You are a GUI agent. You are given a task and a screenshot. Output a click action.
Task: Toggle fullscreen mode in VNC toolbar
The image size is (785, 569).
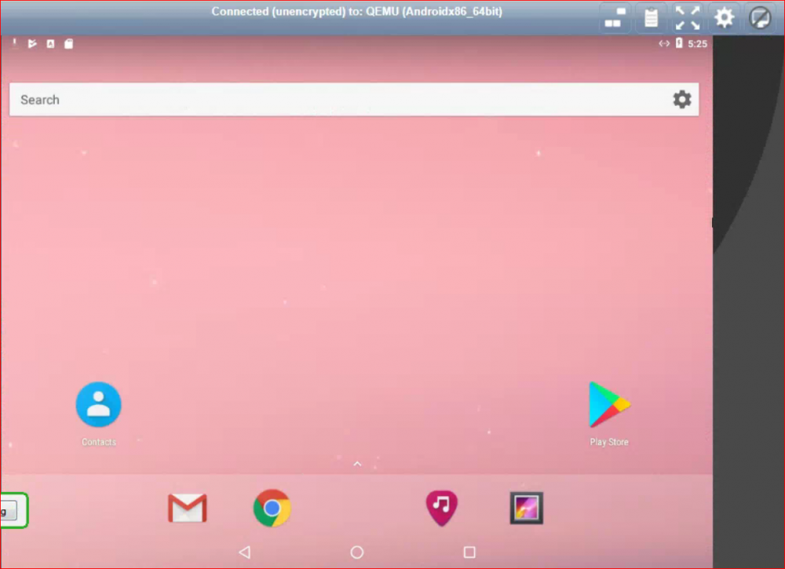tap(688, 18)
